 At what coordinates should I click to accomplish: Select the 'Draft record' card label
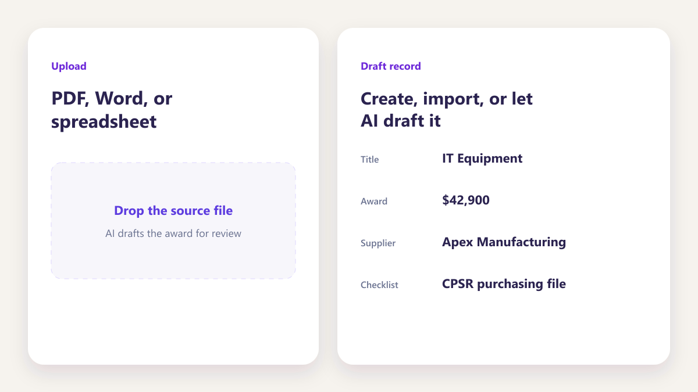pos(391,66)
